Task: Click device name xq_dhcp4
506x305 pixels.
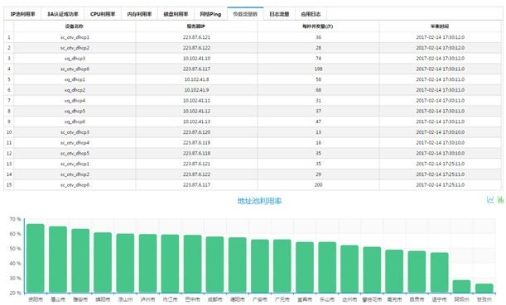Action: pyautogui.click(x=75, y=101)
